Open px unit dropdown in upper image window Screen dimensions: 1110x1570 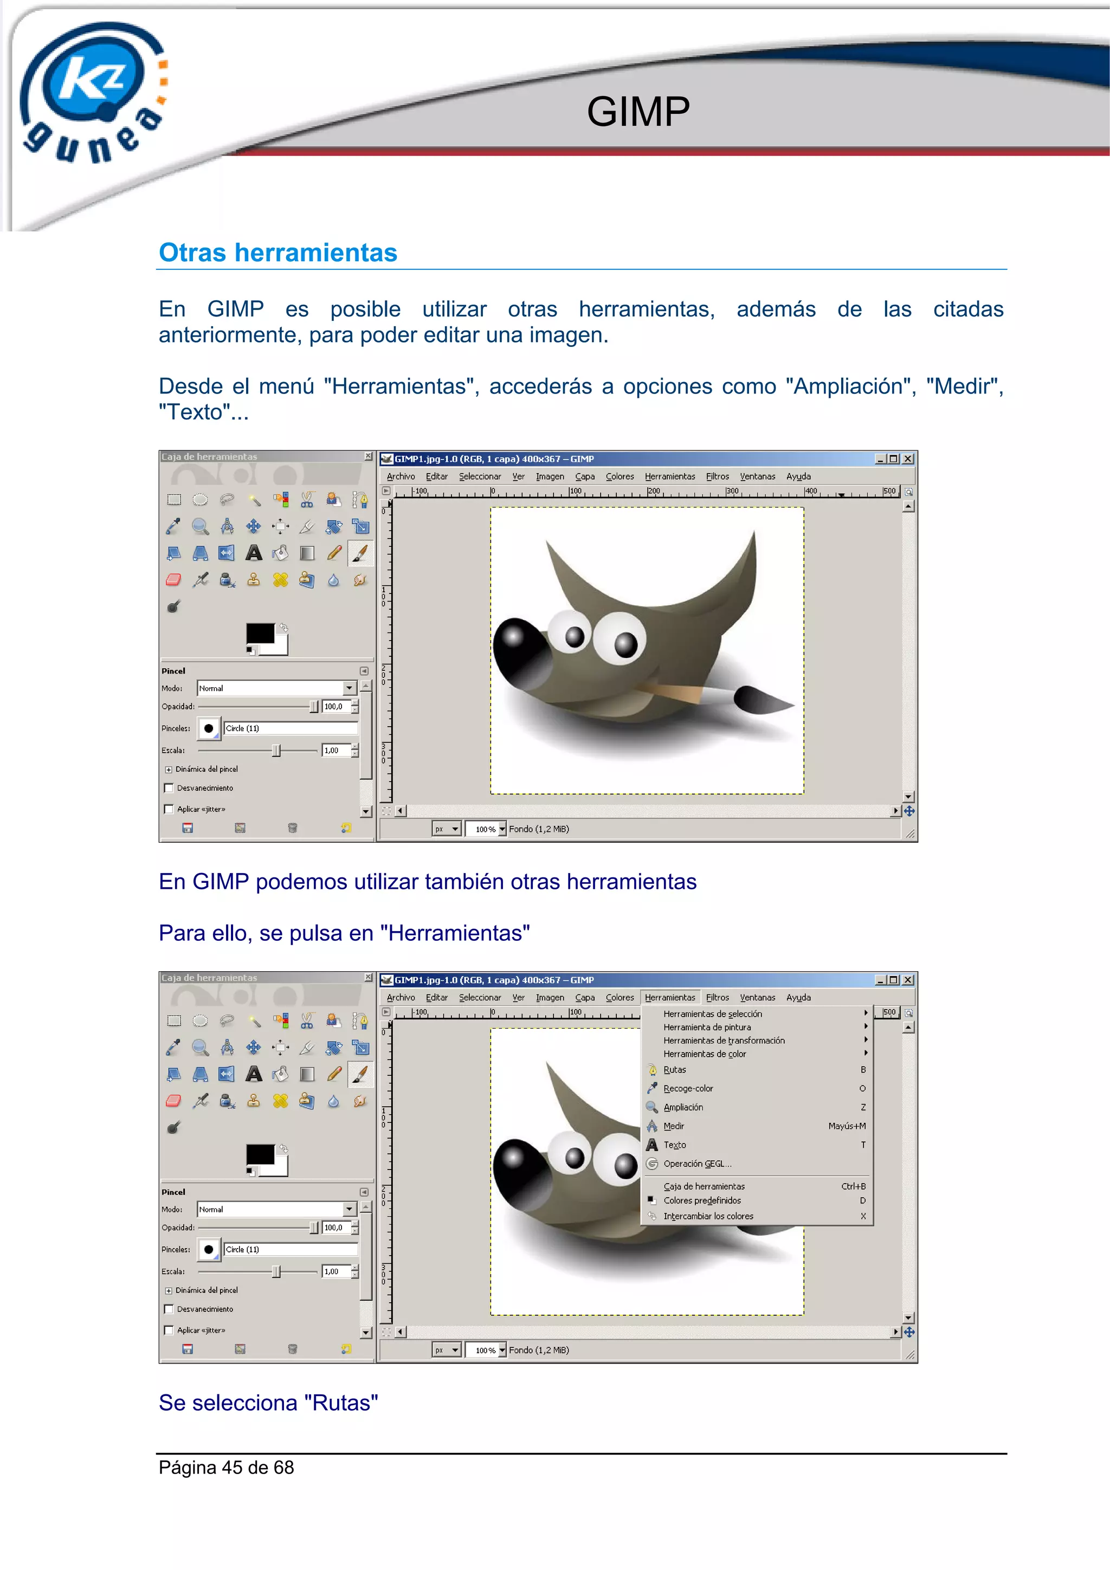(447, 829)
